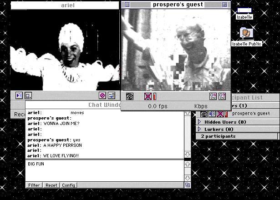Expand the Hidden Users group
The image size is (280, 200).
pyautogui.click(x=199, y=122)
